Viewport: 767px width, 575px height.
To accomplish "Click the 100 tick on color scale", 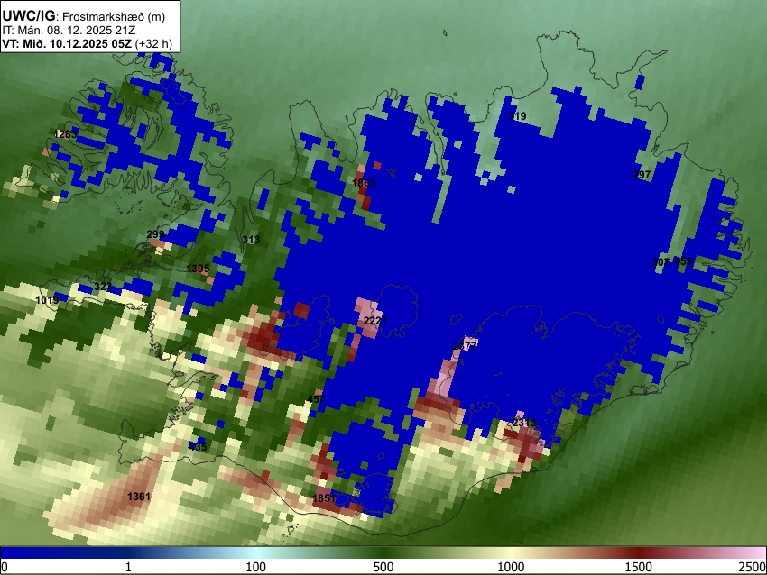I will [256, 567].
